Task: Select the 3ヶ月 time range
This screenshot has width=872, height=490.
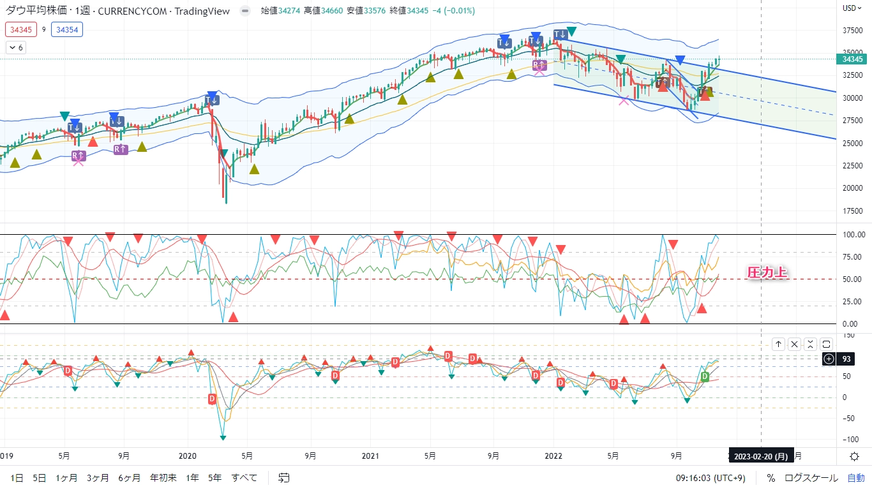Action: 98,478
